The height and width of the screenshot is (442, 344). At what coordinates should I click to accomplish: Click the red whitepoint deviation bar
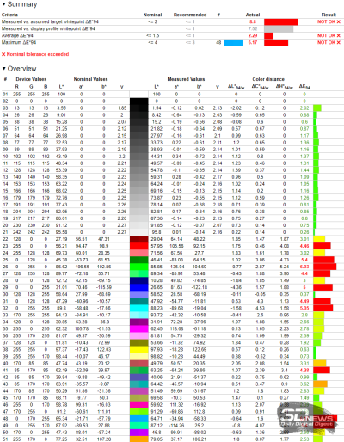pos(281,21)
